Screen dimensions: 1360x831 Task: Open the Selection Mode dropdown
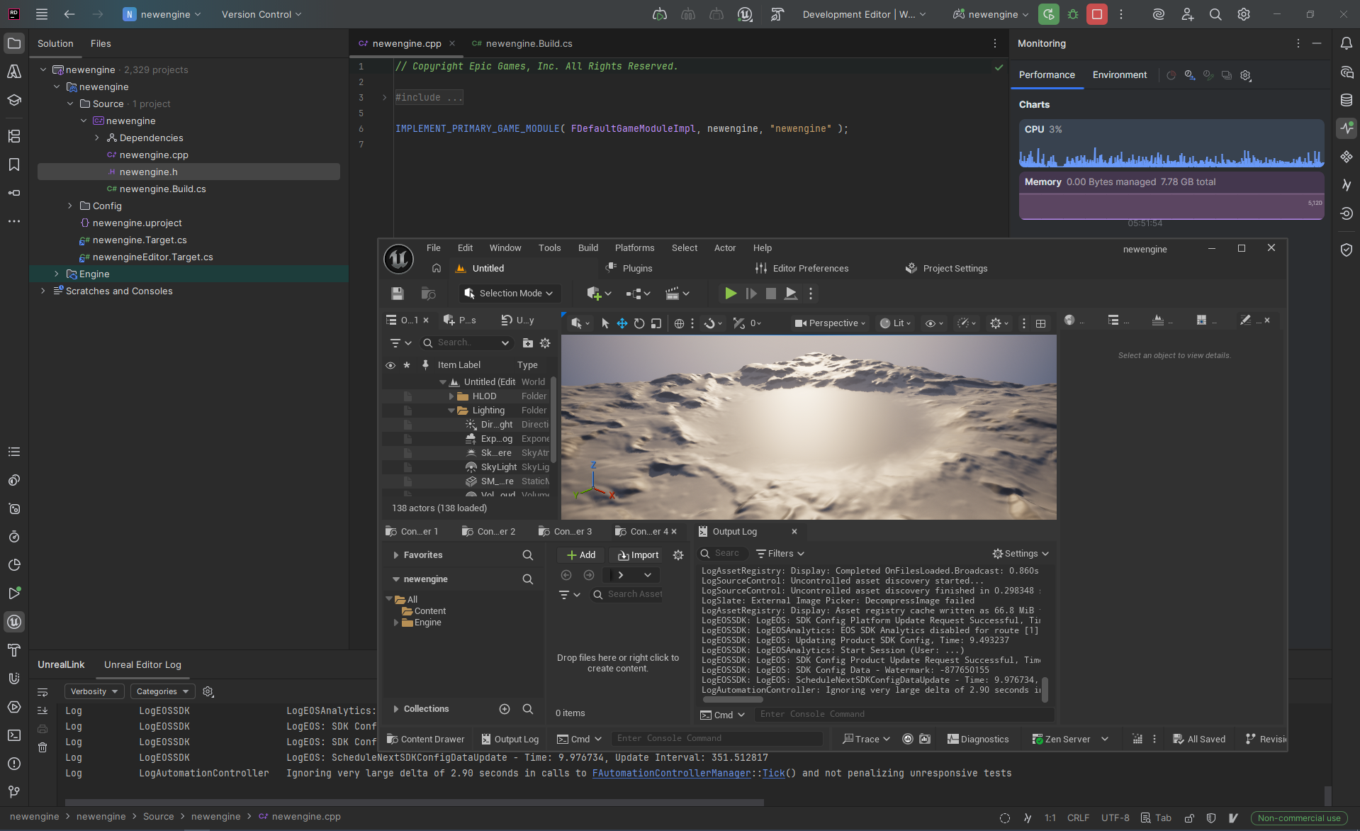(509, 294)
